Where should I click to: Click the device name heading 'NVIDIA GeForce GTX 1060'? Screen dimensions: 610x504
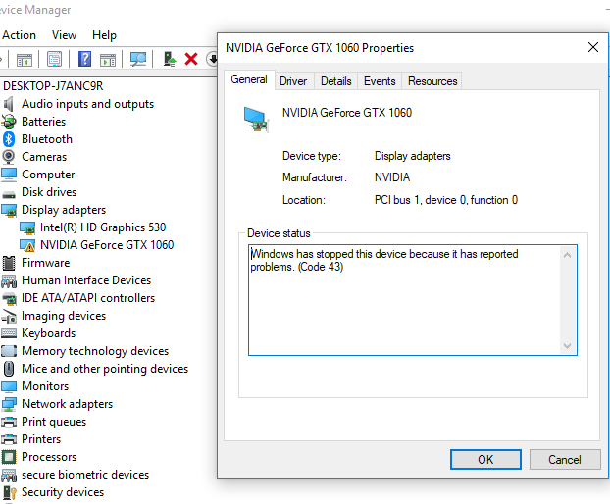click(x=346, y=113)
